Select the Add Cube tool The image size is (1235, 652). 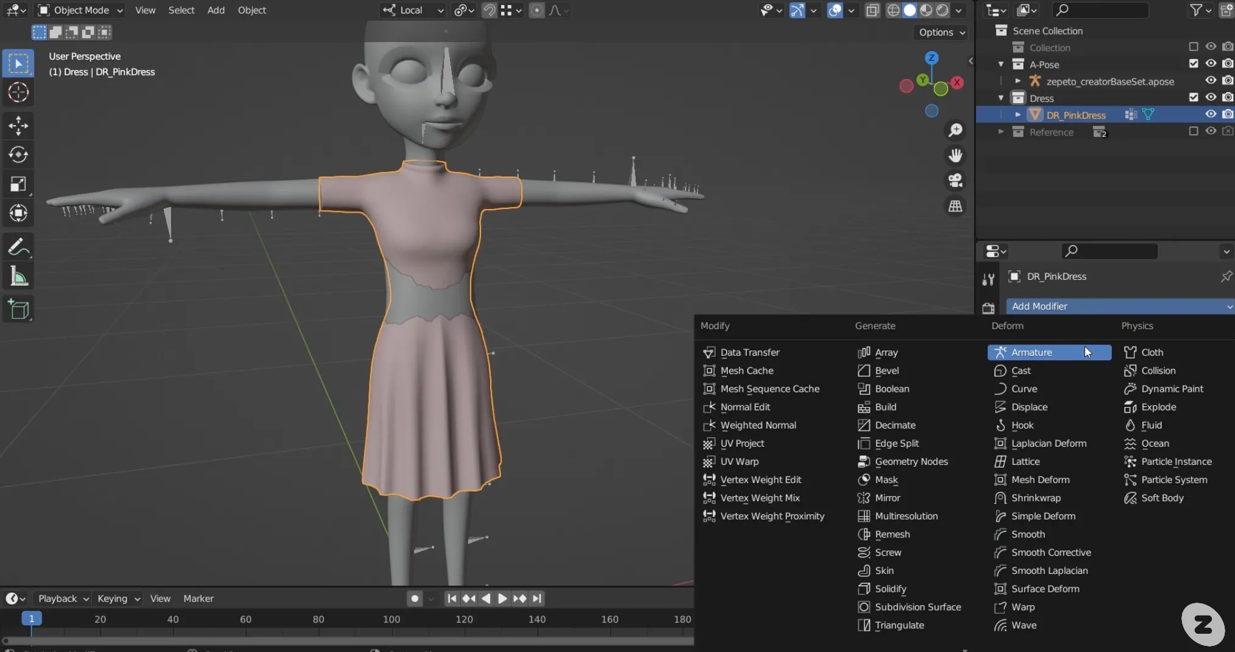pos(18,310)
